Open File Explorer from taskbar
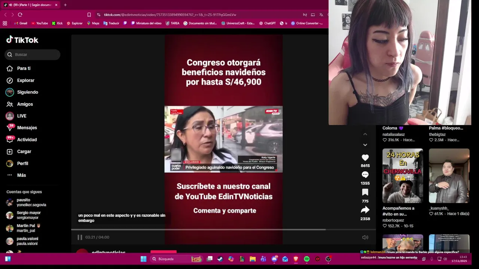Screen dimensions: 479x269 (253, 259)
